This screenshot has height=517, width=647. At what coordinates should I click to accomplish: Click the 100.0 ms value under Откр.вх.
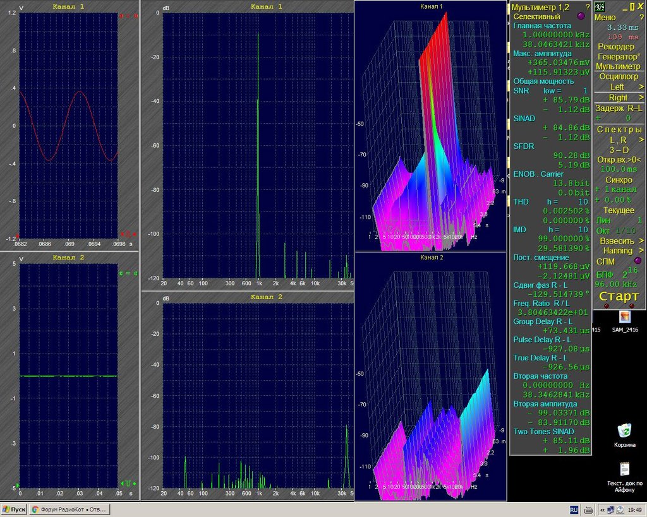(x=619, y=169)
